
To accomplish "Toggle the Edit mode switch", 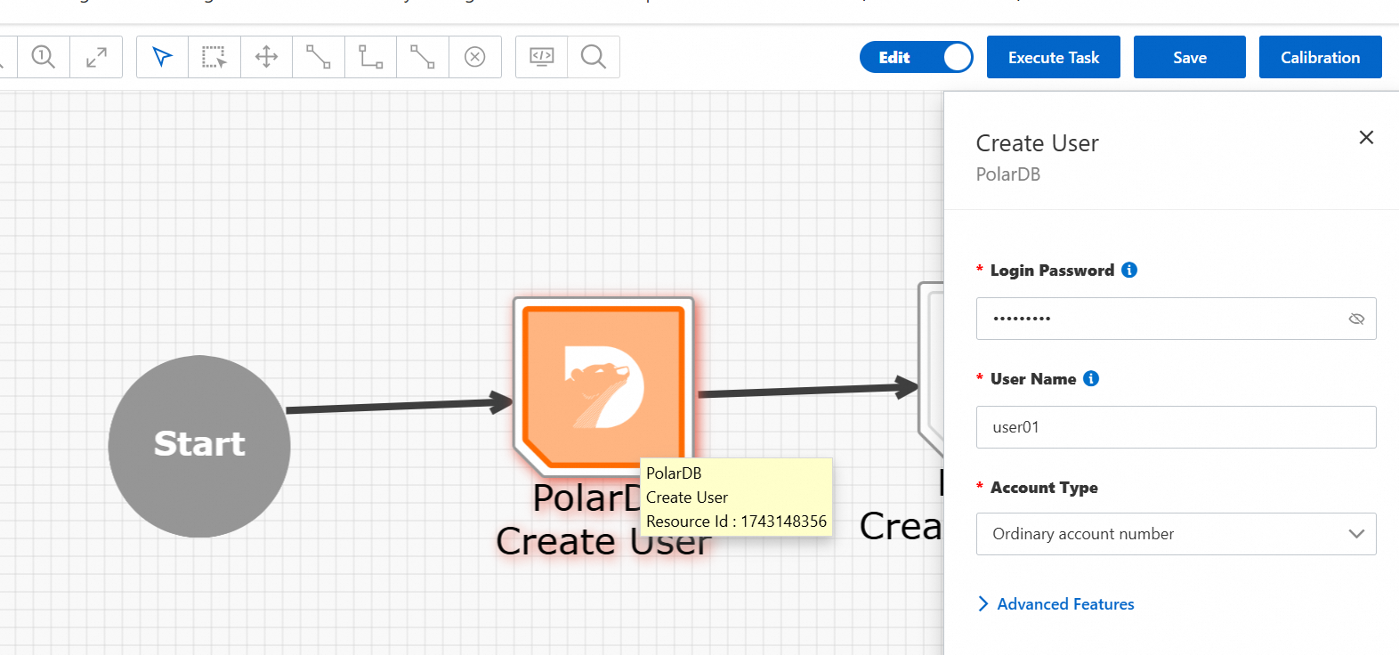I will tap(916, 57).
